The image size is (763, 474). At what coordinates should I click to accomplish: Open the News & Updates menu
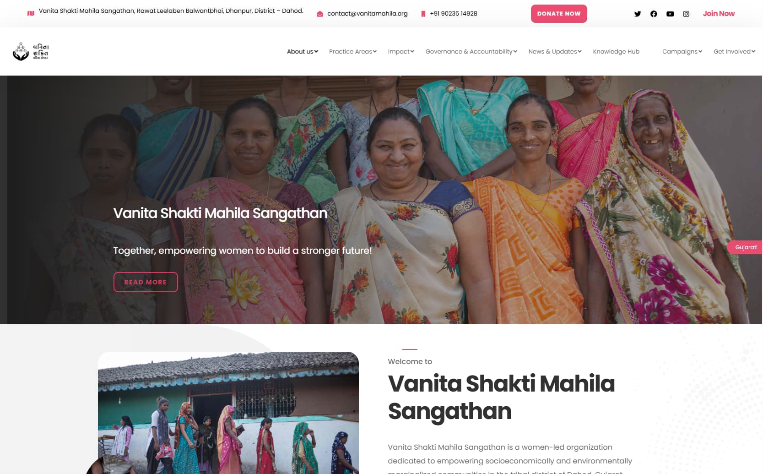tap(555, 51)
